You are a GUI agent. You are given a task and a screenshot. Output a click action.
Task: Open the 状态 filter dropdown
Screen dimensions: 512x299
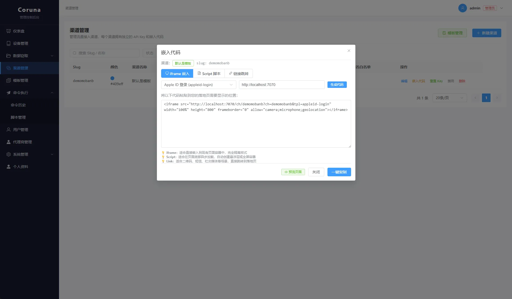[150, 53]
